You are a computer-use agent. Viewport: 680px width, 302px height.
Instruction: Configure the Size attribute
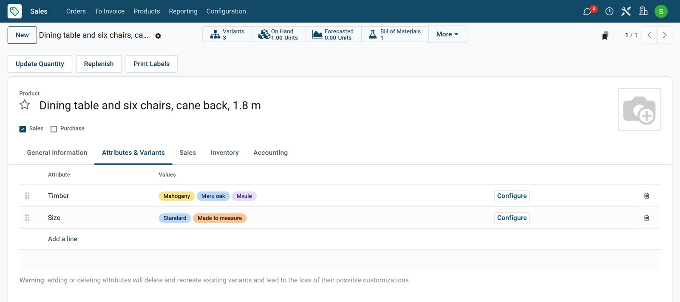[x=512, y=218]
